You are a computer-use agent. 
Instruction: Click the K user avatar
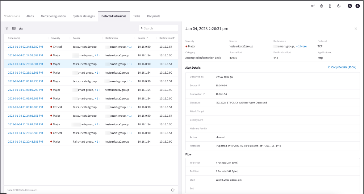[358, 6]
